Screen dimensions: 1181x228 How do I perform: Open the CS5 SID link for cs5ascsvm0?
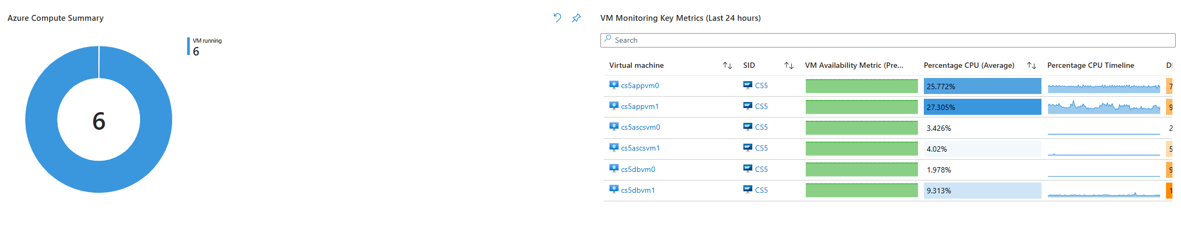761,127
